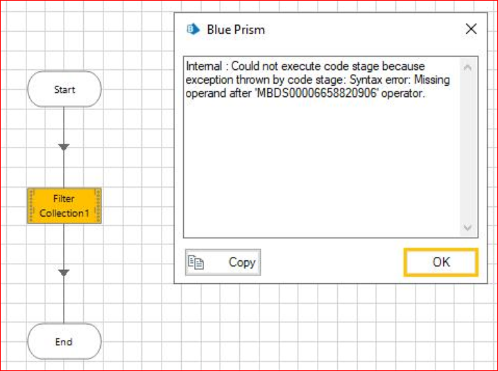The height and width of the screenshot is (371, 498).
Task: Select the End stage
Action: [65, 341]
